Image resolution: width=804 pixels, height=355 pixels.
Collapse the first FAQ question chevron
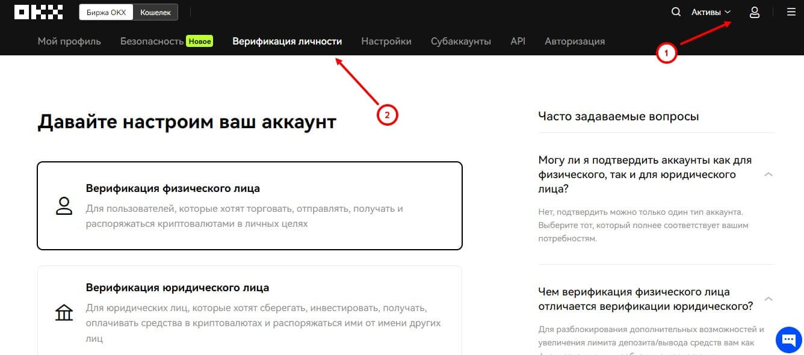click(x=768, y=174)
